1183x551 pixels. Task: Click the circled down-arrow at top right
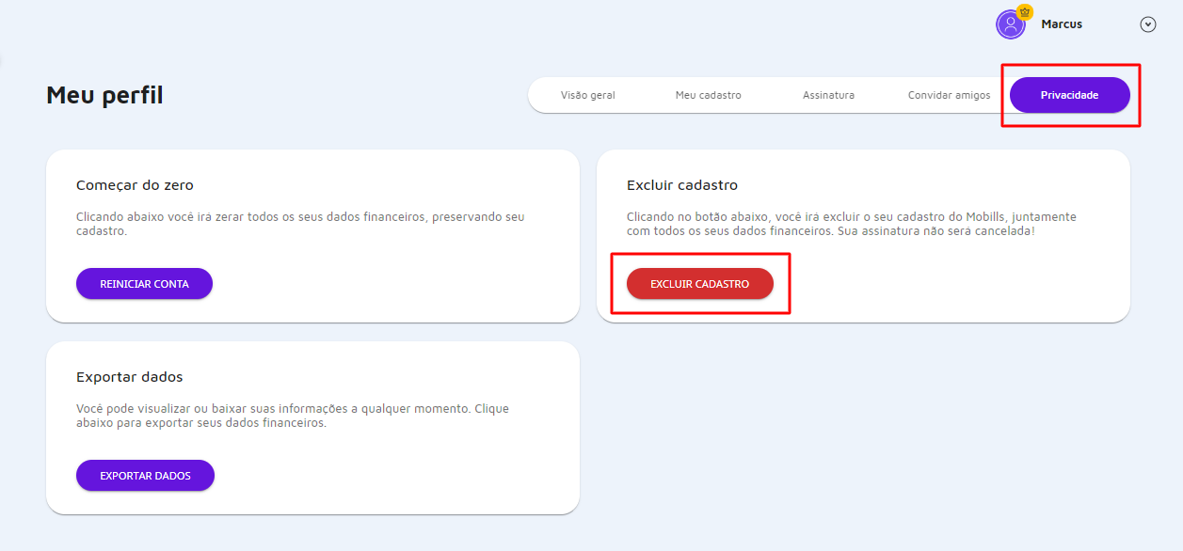(1147, 24)
